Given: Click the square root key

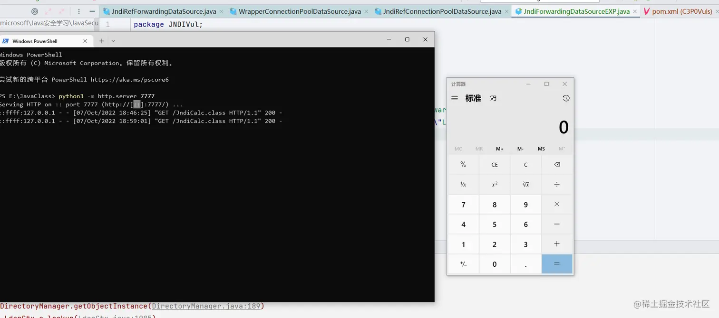Looking at the screenshot, I should pyautogui.click(x=525, y=184).
